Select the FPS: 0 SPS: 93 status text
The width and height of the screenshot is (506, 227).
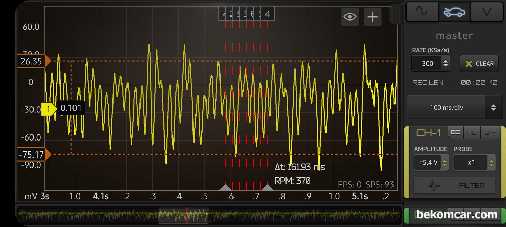(x=366, y=185)
